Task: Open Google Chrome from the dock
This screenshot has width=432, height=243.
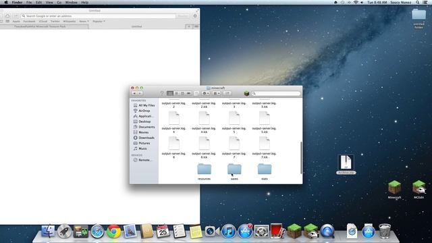Action: [x=114, y=231]
